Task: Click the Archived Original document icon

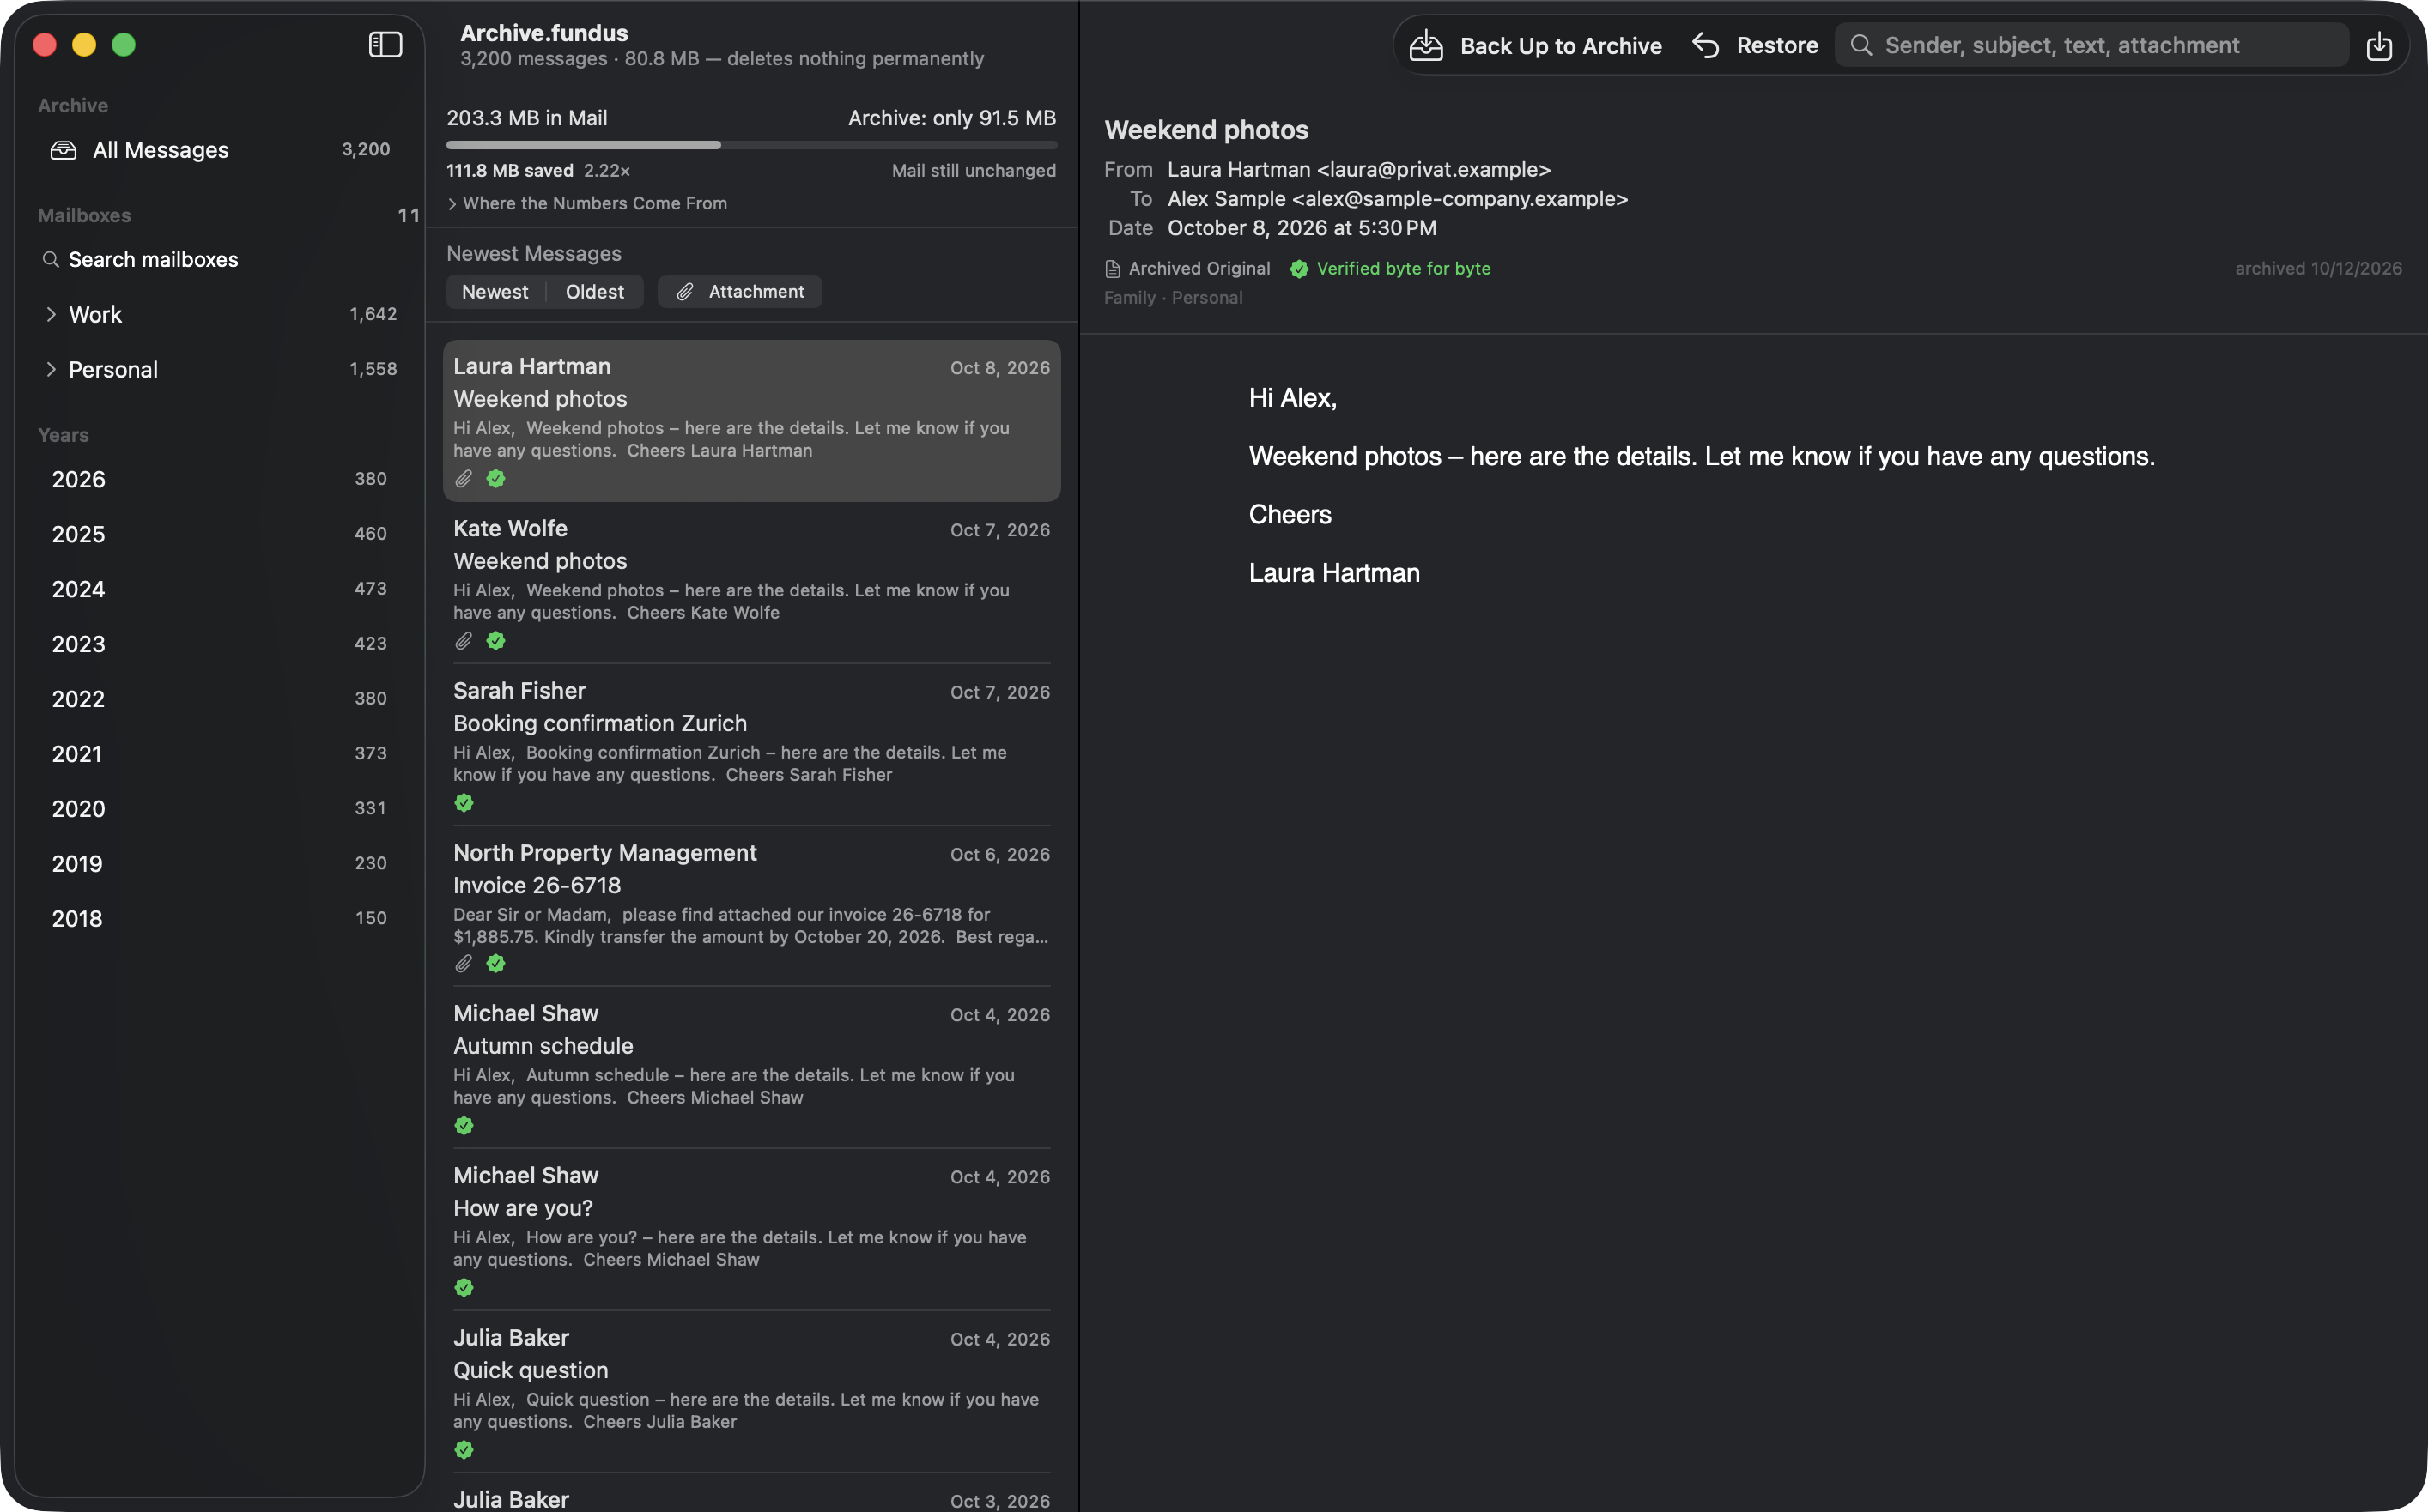Action: (x=1112, y=269)
